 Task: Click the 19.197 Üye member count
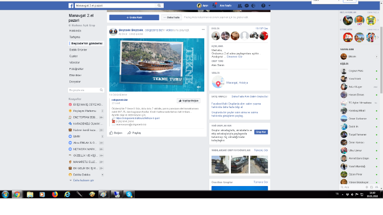262,28
